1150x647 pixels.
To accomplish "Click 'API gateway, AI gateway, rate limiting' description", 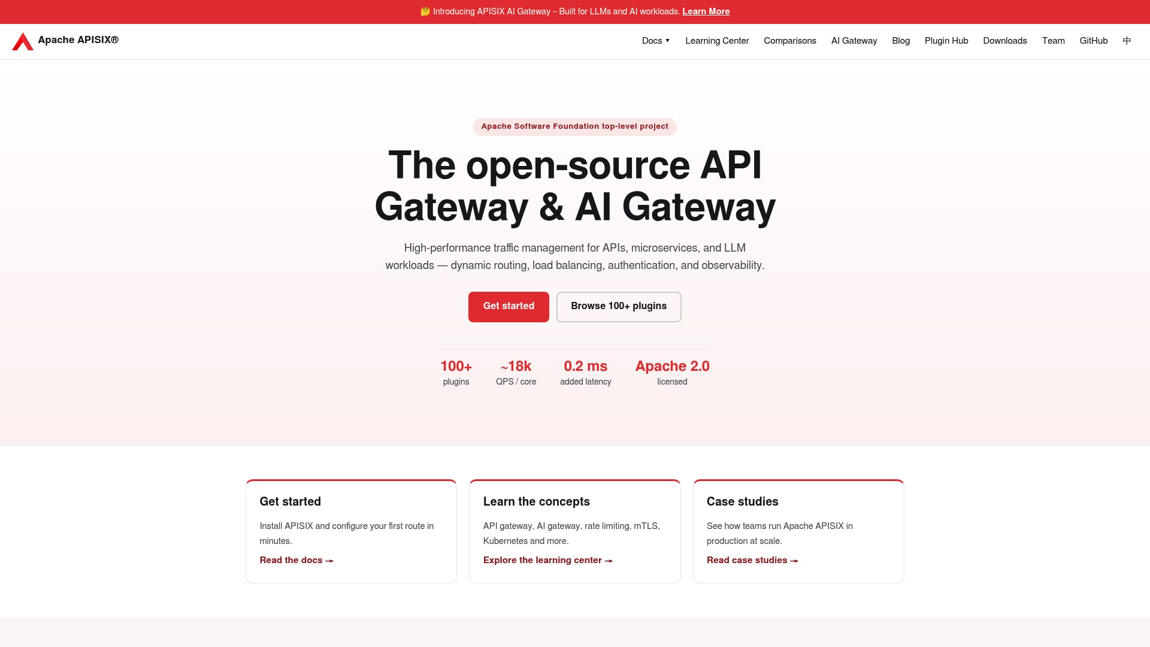I will point(572,533).
